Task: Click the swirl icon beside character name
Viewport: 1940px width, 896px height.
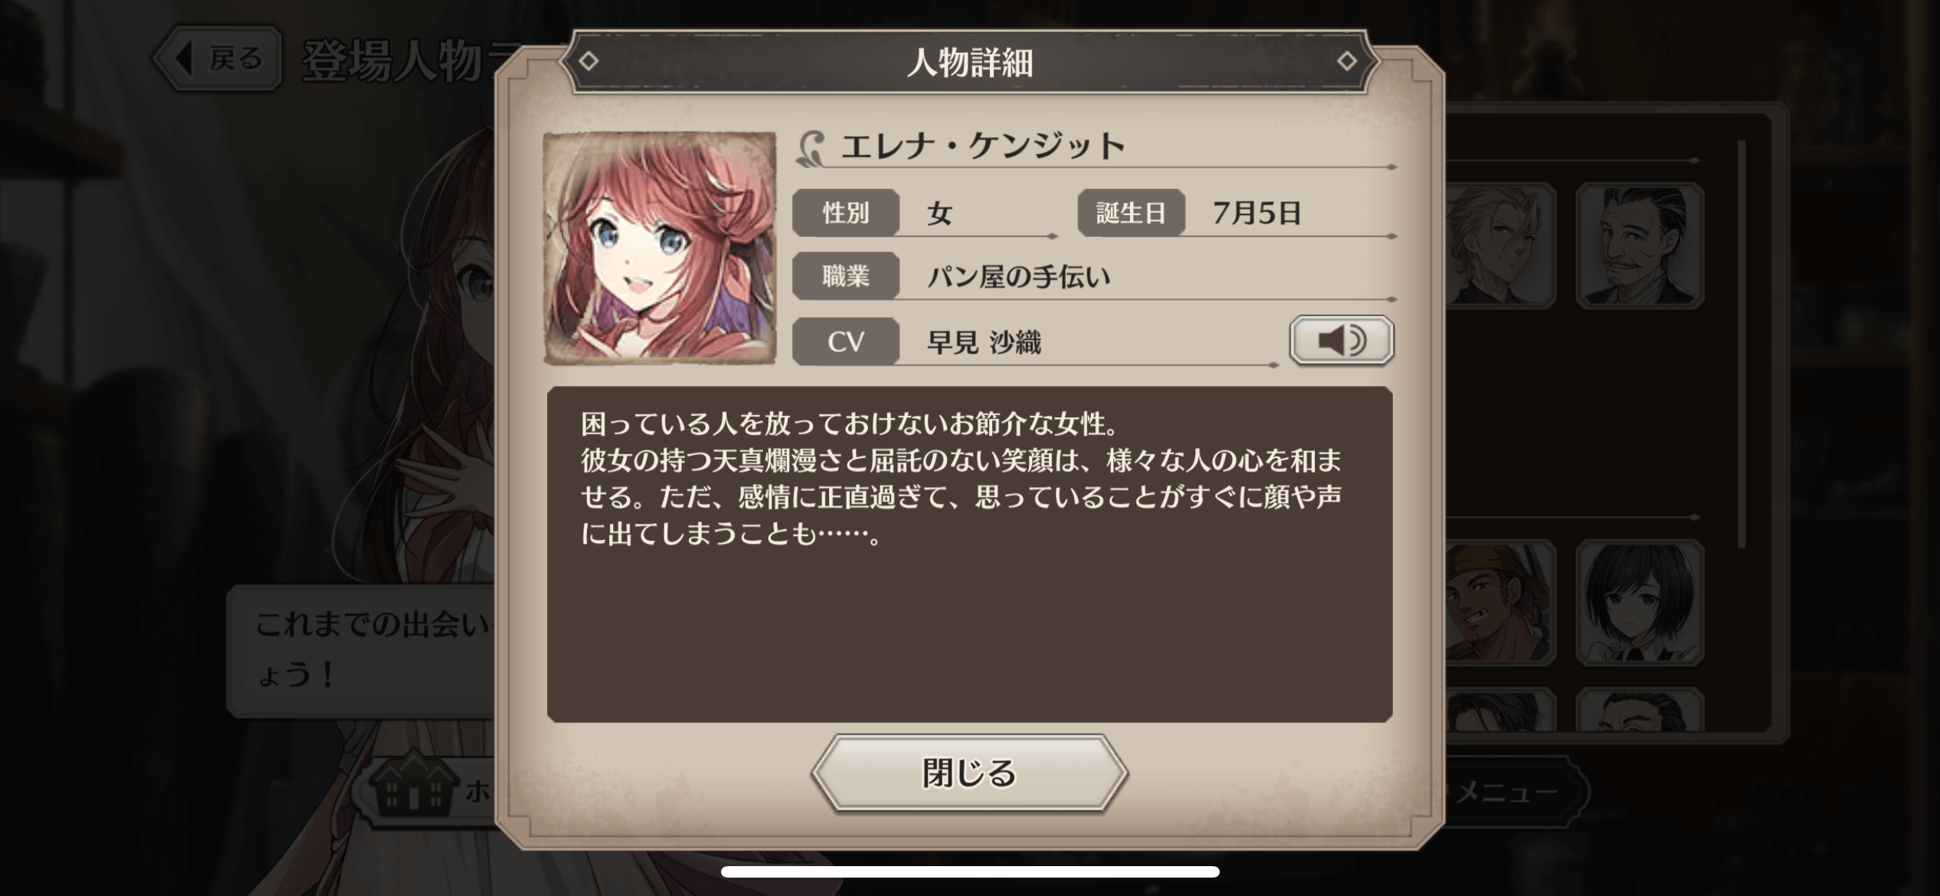Action: pyautogui.click(x=812, y=148)
